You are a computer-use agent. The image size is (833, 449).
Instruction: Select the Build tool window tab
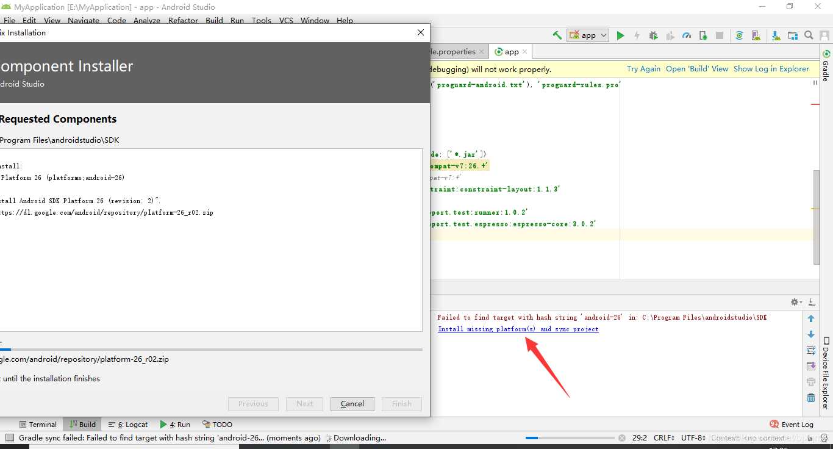[x=82, y=424]
